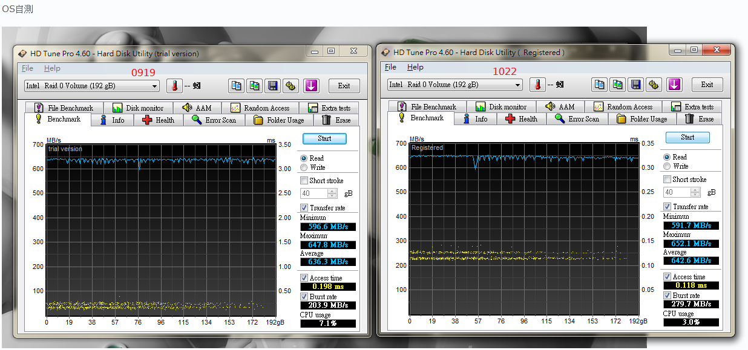Click short stroke 40 field in trial window
Viewport: 748px width, 350px height.
coord(314,193)
